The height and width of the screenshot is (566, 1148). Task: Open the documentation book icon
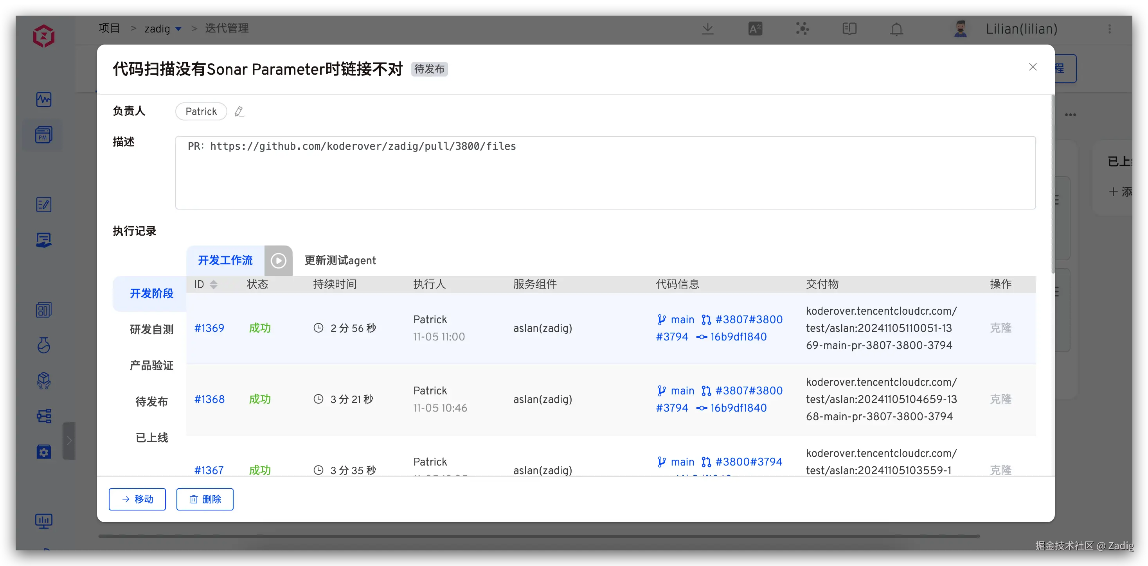point(849,29)
